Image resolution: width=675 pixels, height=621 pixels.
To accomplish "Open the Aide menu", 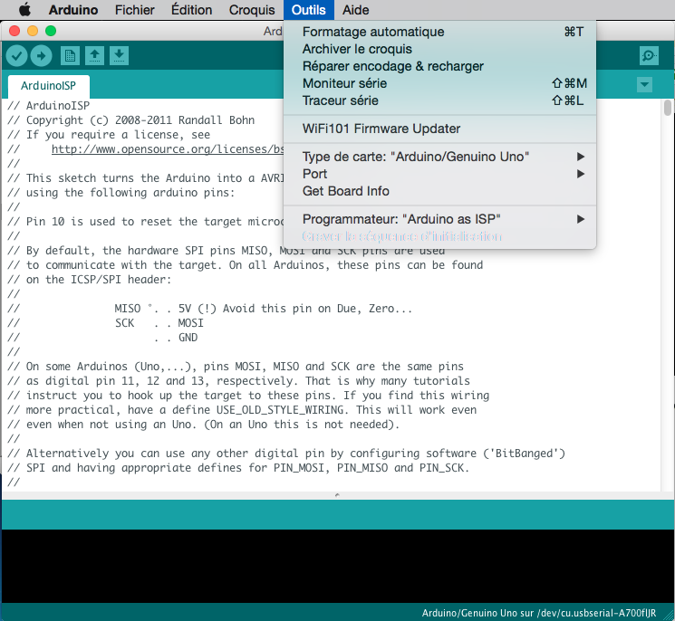I will tap(355, 10).
